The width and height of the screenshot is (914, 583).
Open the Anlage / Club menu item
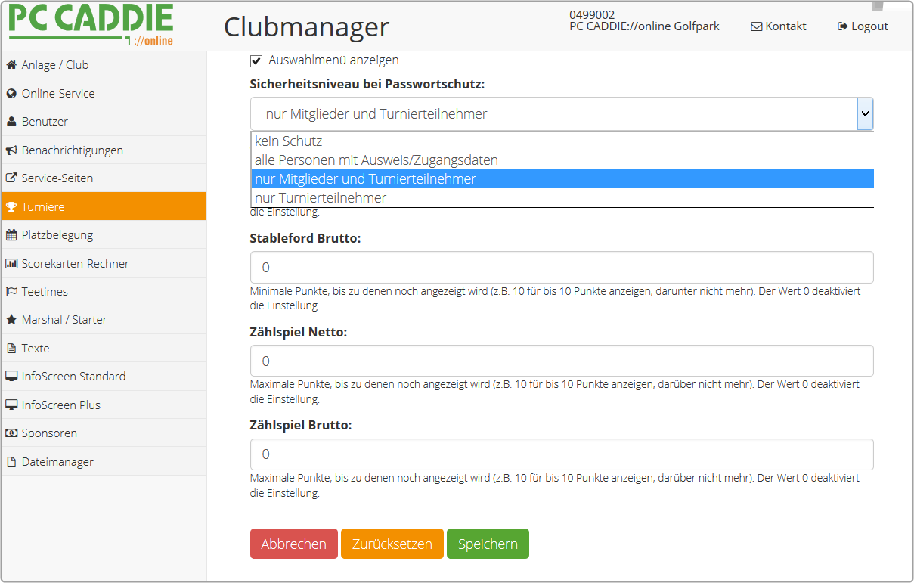click(104, 65)
